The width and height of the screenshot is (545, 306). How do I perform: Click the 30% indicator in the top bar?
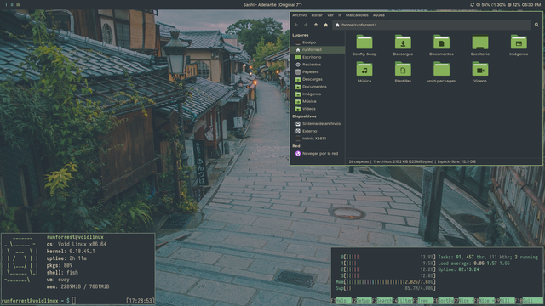point(498,5)
